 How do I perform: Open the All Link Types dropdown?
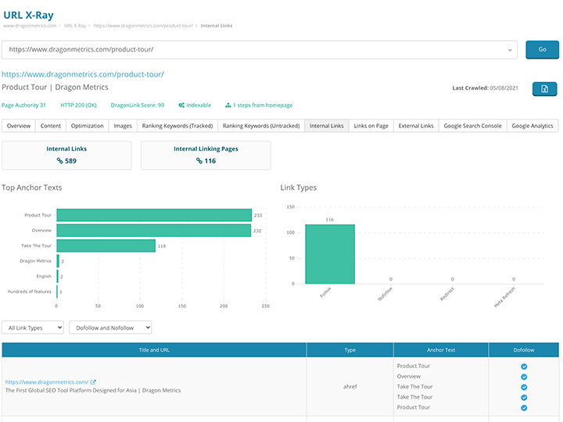click(33, 327)
